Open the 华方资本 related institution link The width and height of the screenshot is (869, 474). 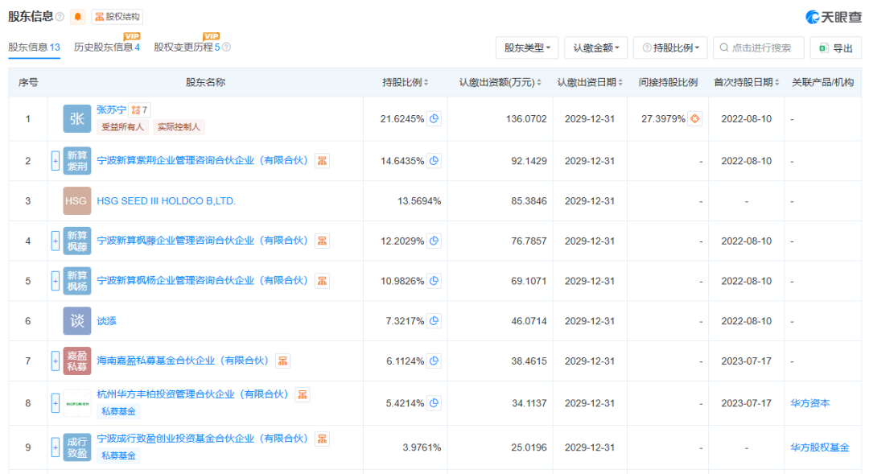809,403
